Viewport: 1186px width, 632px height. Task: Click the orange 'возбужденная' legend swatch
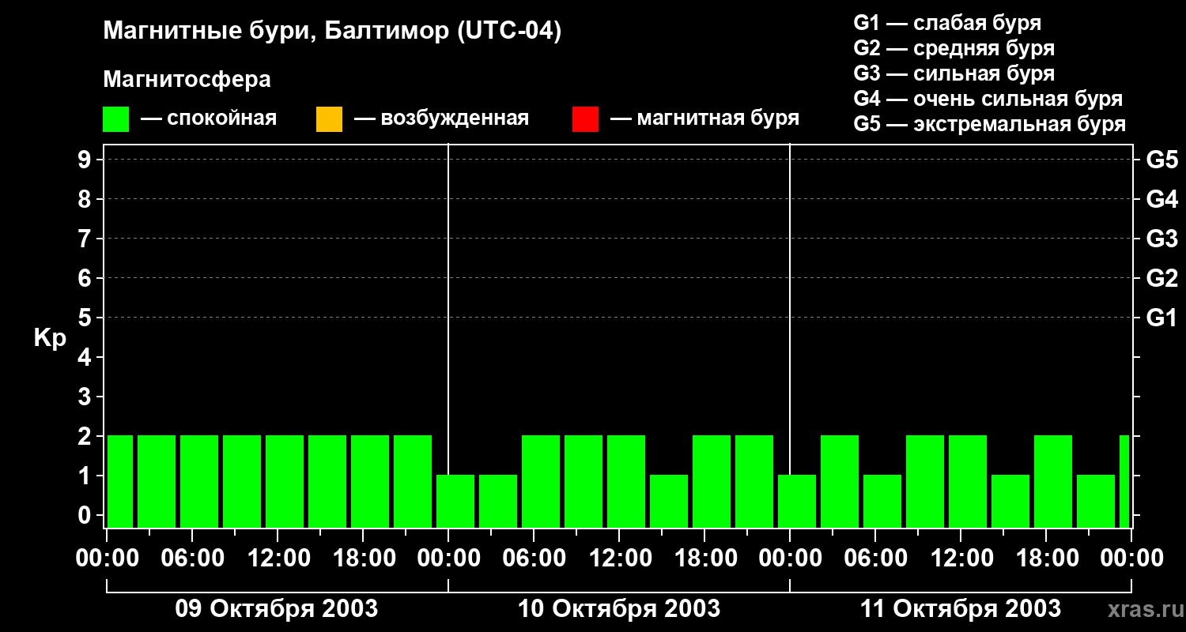tap(329, 119)
